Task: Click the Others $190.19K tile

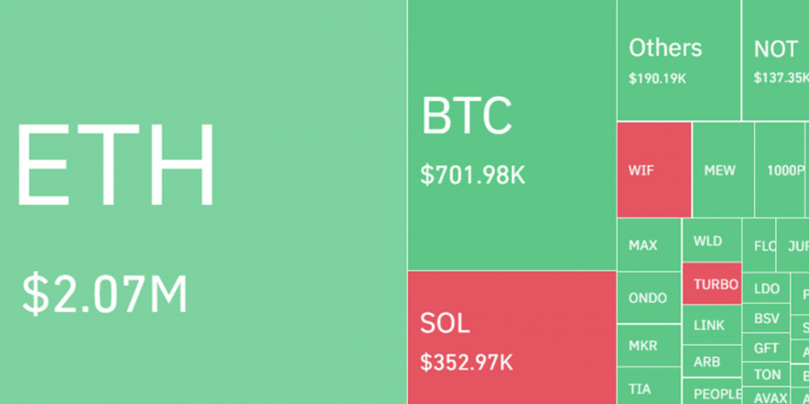Action: [679, 61]
